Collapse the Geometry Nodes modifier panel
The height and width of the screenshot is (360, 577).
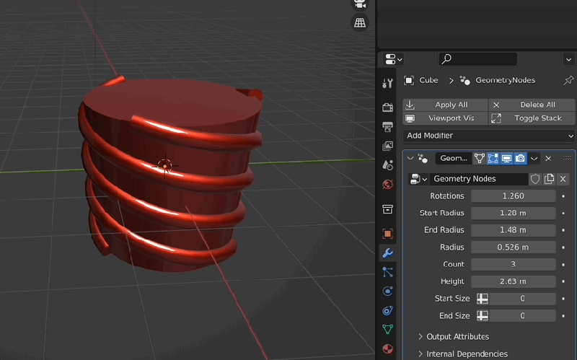pyautogui.click(x=410, y=158)
